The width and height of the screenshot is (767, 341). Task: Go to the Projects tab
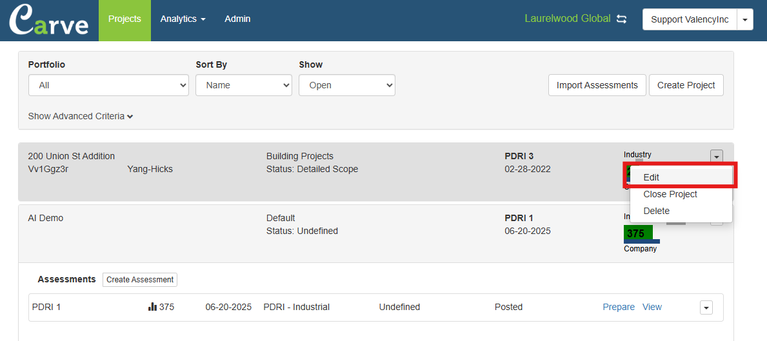125,19
